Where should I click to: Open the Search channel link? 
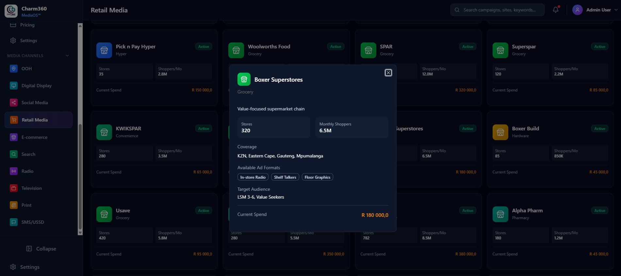39,154
